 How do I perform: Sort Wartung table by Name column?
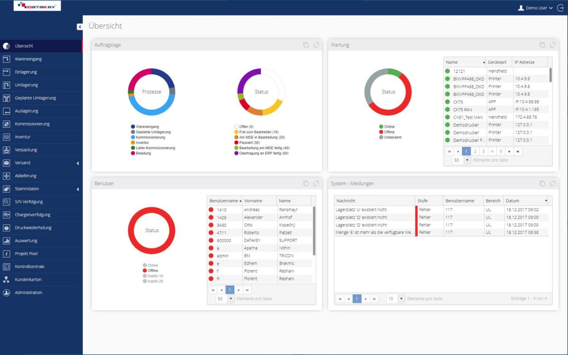[x=465, y=62]
